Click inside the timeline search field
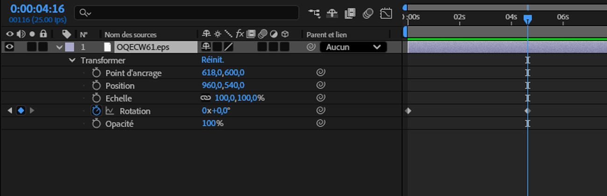The width and height of the screenshot is (607, 196). tap(187, 13)
